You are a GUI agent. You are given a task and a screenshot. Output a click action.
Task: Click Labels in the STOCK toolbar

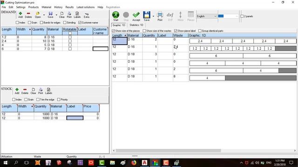tap(48, 91)
